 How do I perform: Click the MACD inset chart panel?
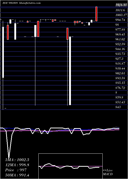(x=70, y=166)
